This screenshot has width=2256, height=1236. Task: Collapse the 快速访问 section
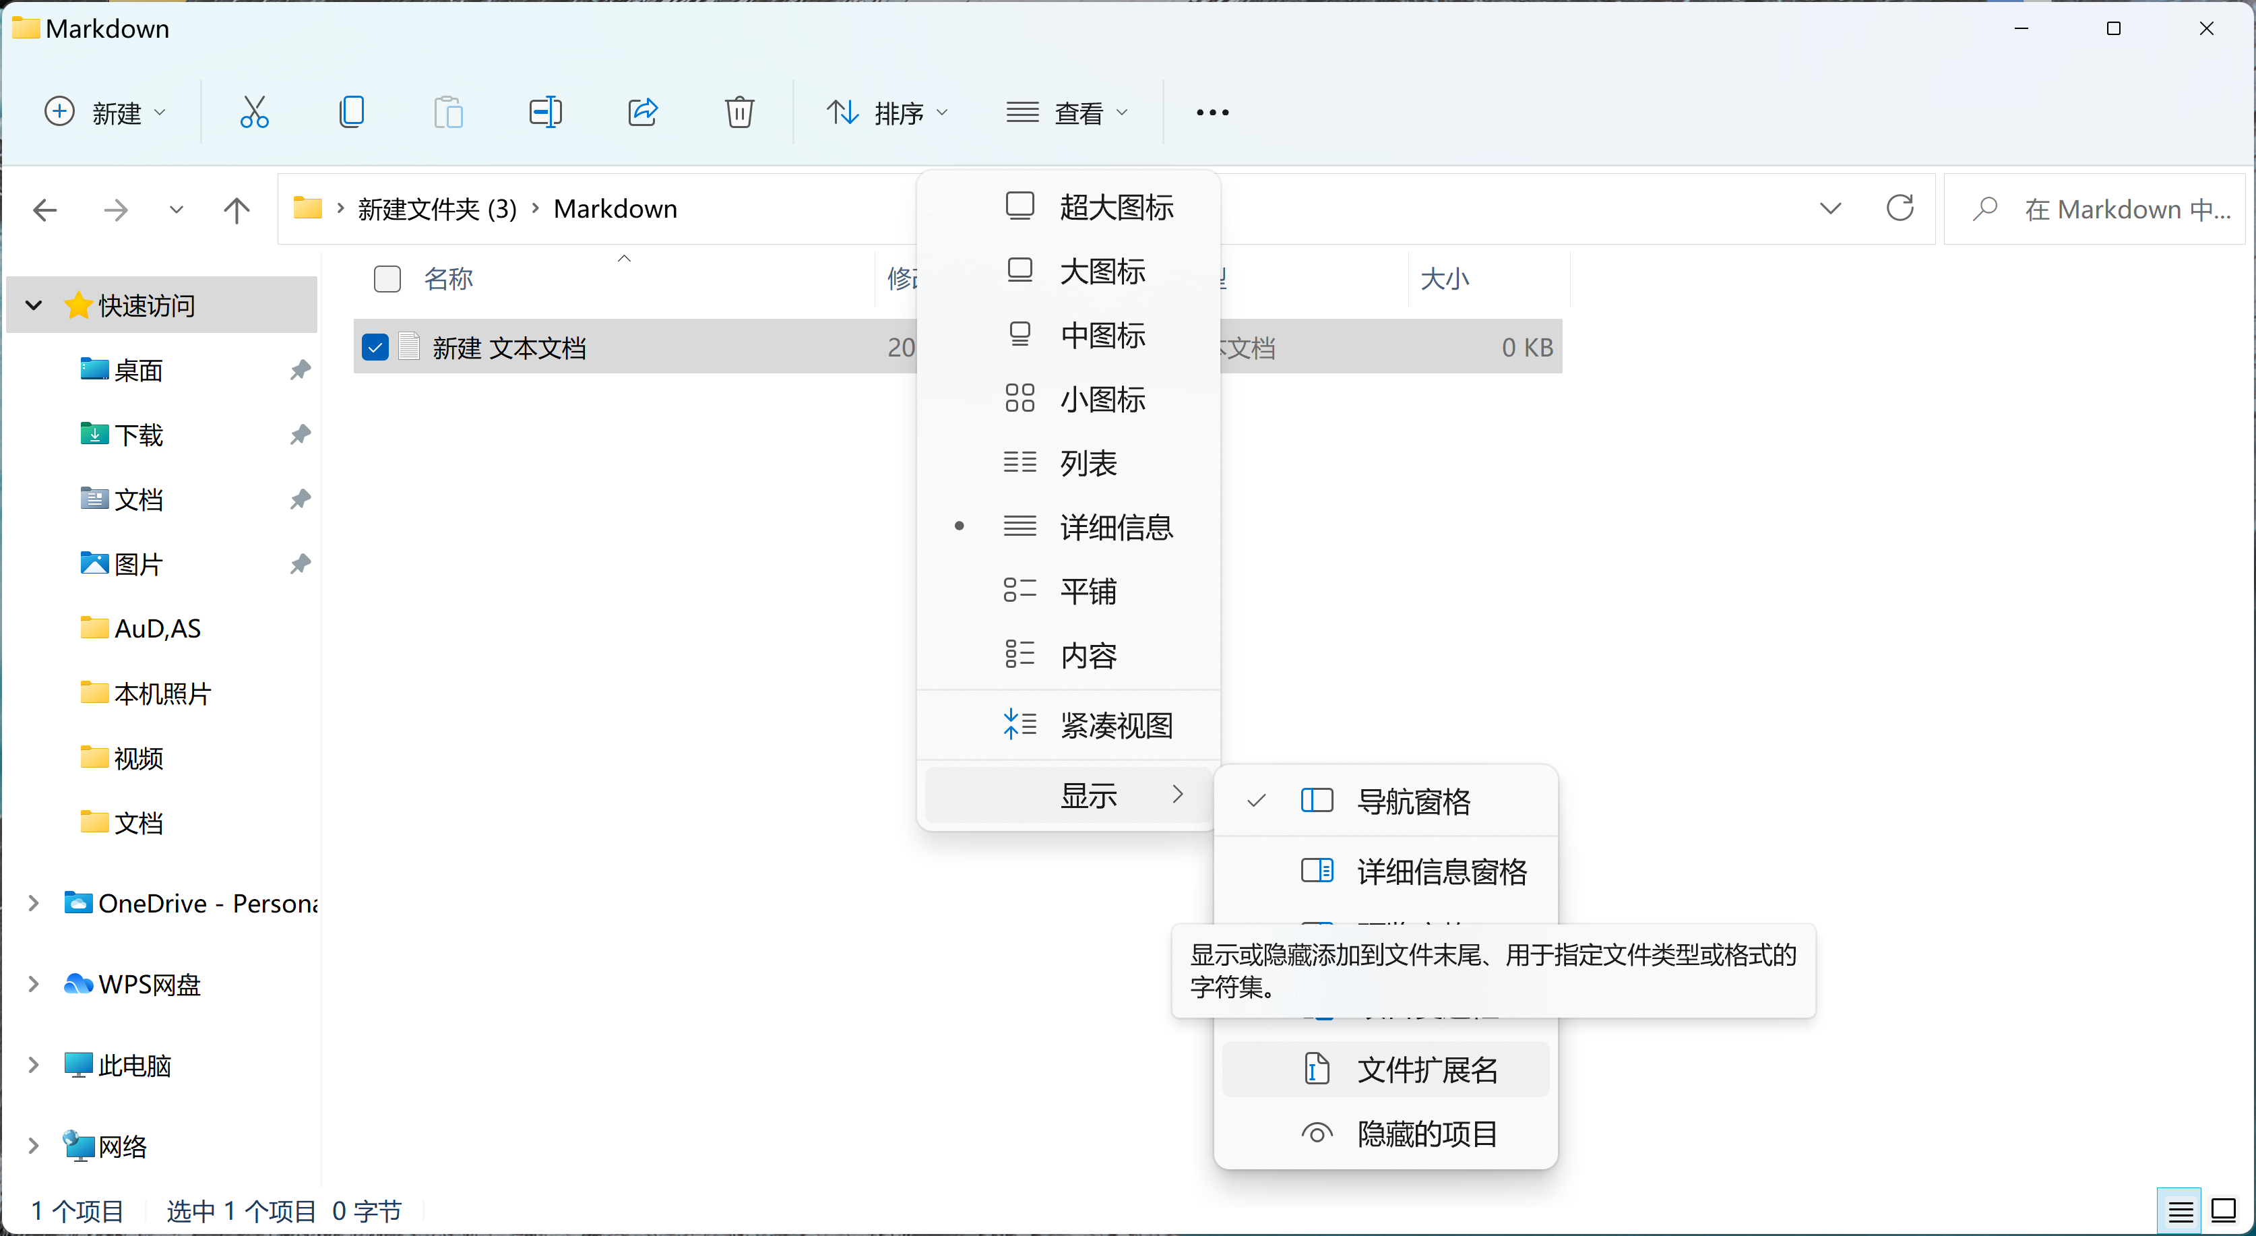click(33, 305)
